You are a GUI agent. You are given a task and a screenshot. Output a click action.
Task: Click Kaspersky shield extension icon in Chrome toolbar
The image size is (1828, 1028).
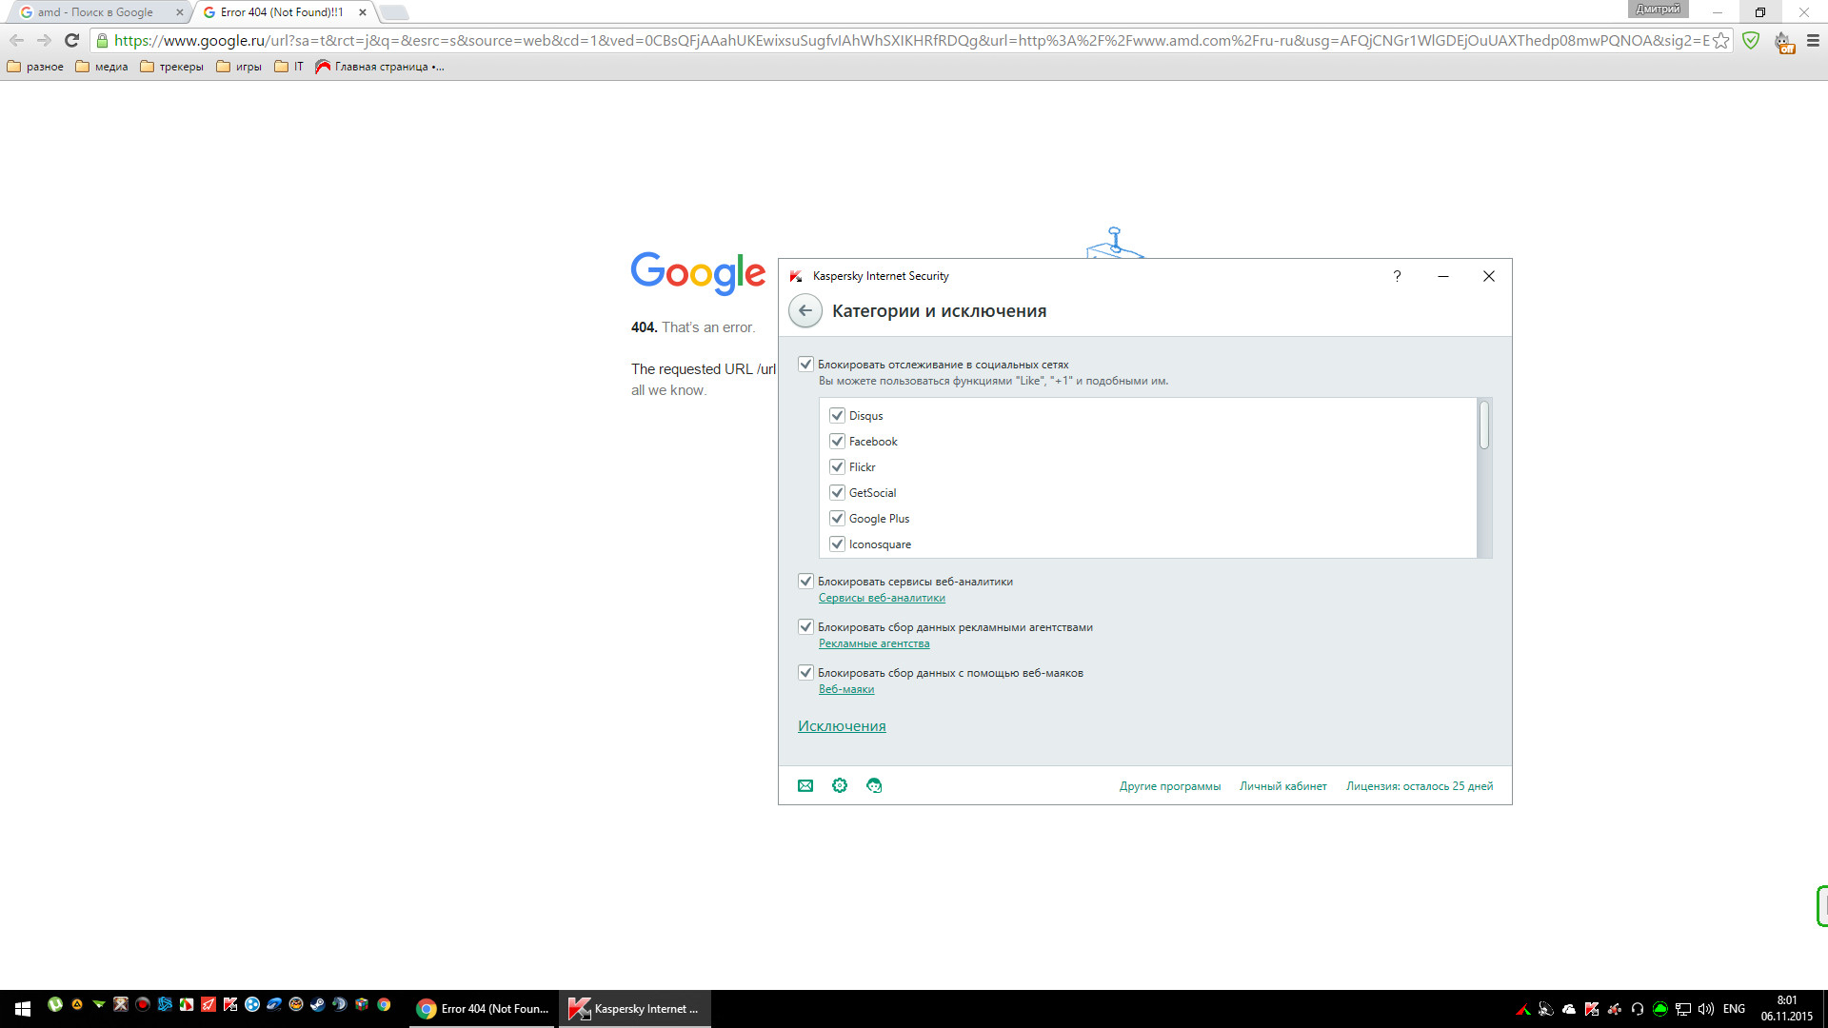(1751, 40)
